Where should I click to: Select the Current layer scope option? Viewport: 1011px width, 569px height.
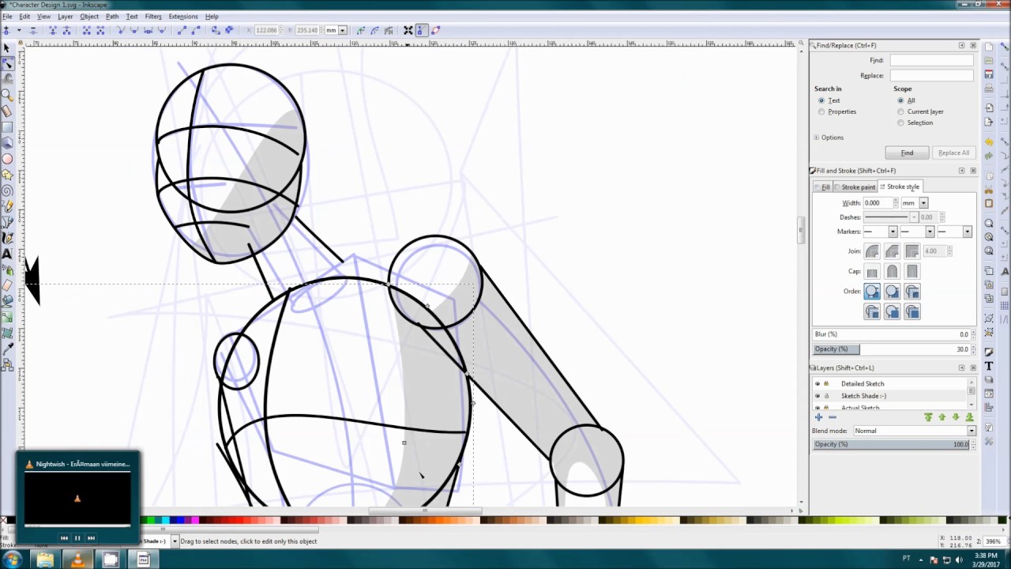point(900,111)
